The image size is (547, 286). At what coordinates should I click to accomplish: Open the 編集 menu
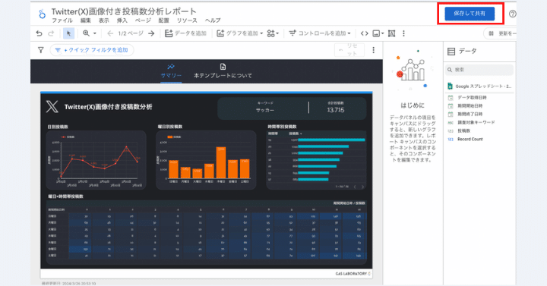click(85, 20)
